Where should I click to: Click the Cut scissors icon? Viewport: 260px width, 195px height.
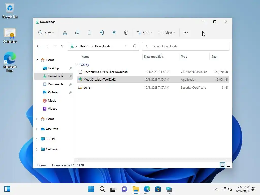tap(65, 33)
